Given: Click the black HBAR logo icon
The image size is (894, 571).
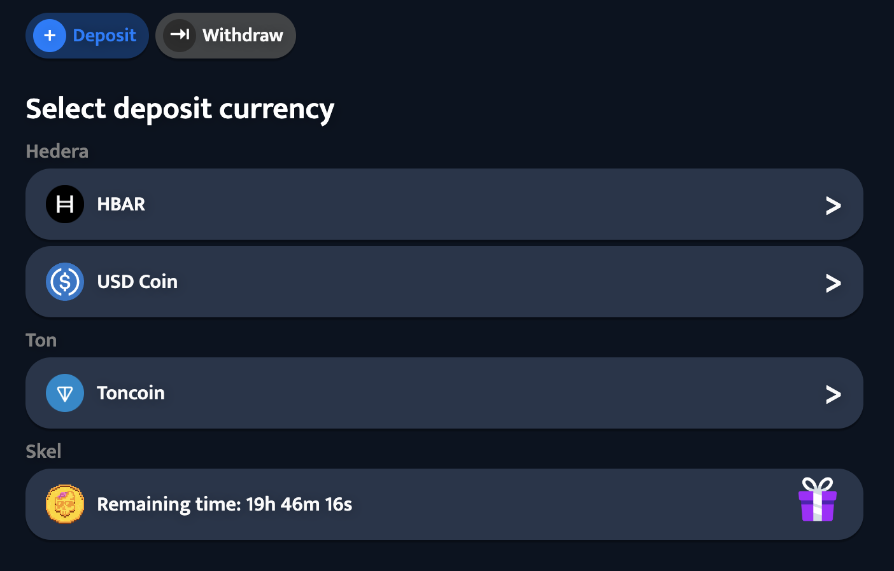Looking at the screenshot, I should coord(65,204).
